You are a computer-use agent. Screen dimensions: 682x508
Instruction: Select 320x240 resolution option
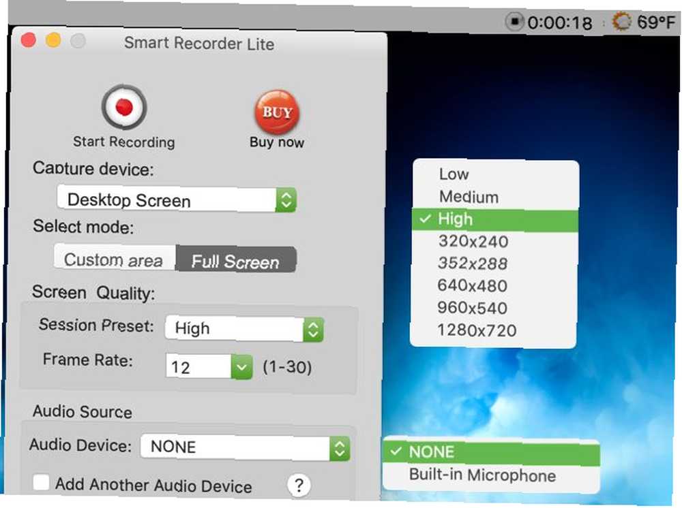[494, 242]
